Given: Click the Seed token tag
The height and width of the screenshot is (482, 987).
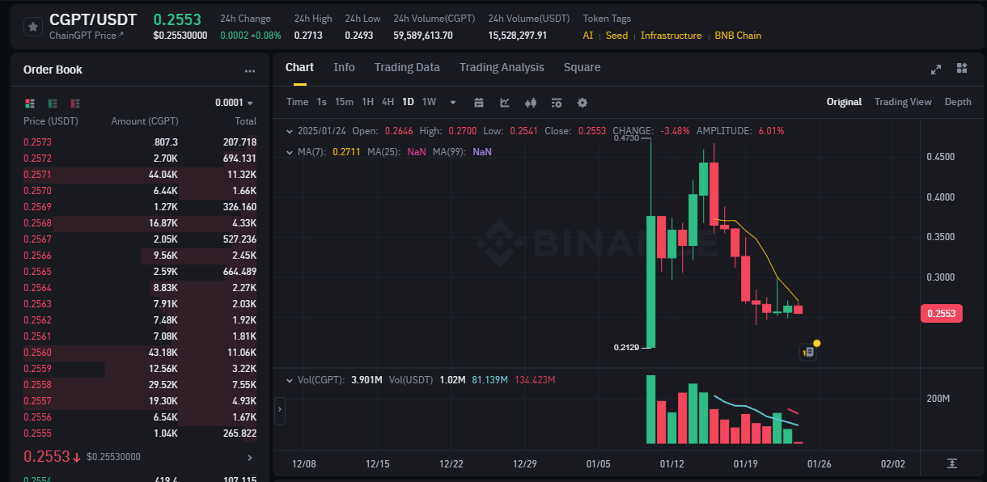Looking at the screenshot, I should click(x=616, y=36).
